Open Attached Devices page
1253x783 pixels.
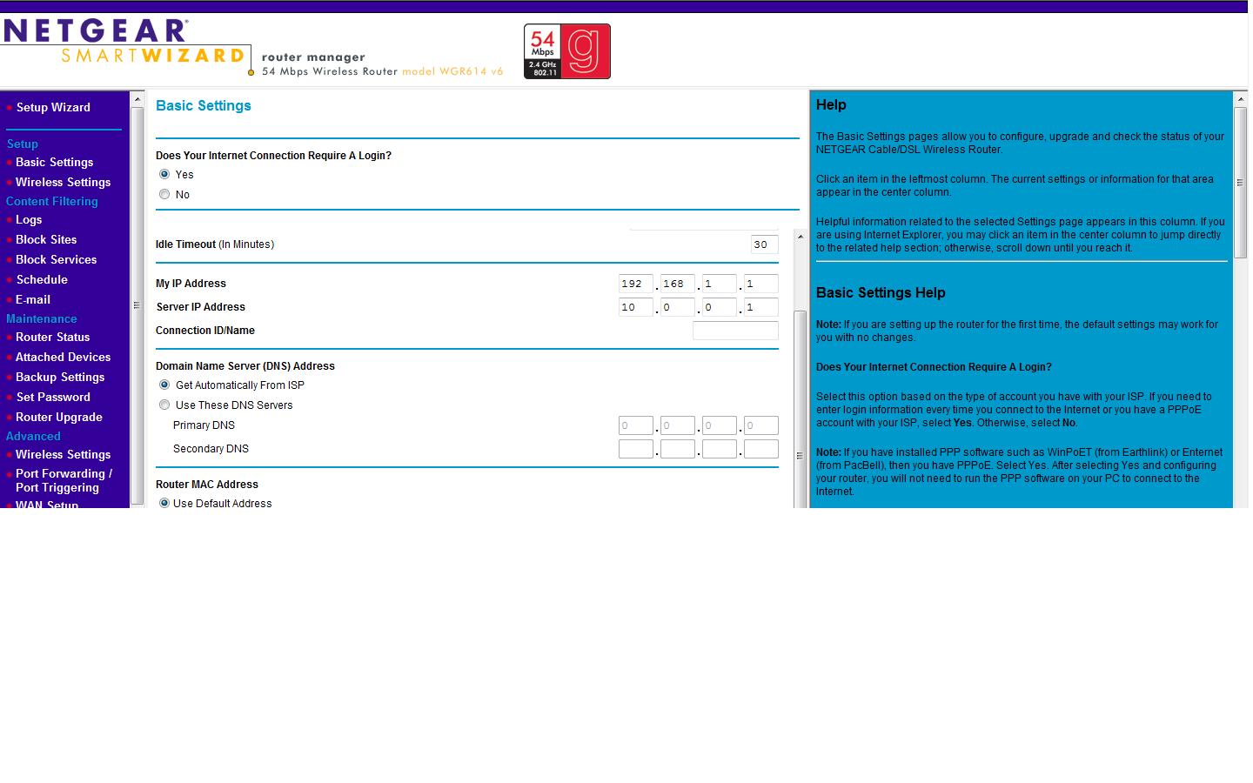(63, 357)
